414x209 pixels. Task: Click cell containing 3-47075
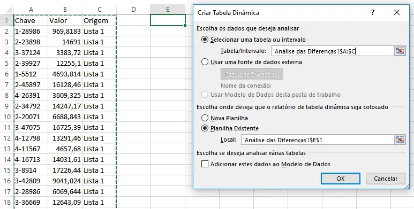(31, 127)
